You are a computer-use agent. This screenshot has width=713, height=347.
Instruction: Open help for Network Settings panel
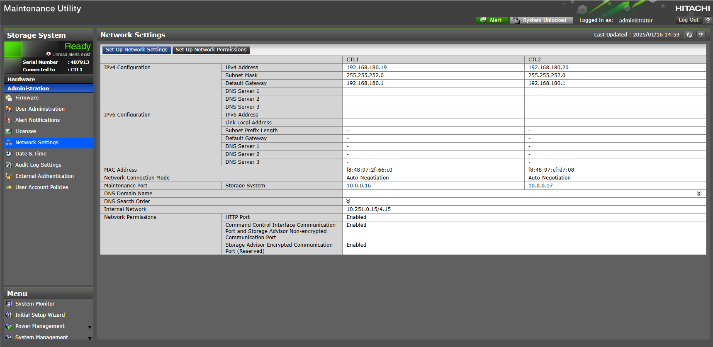click(x=701, y=35)
